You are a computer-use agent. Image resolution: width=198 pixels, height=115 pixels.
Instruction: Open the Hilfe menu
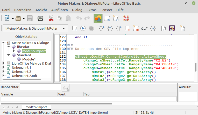click(x=120, y=10)
